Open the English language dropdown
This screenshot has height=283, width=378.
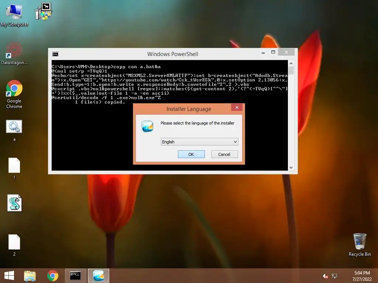click(x=200, y=142)
